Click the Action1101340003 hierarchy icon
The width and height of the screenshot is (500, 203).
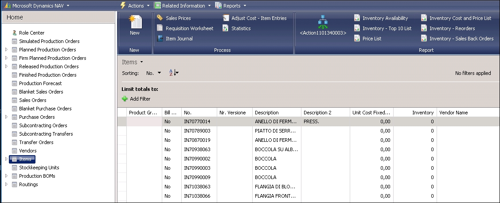(x=323, y=22)
